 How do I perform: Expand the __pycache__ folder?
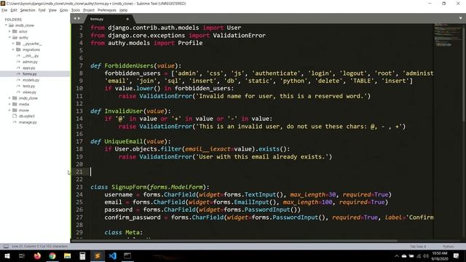point(13,44)
